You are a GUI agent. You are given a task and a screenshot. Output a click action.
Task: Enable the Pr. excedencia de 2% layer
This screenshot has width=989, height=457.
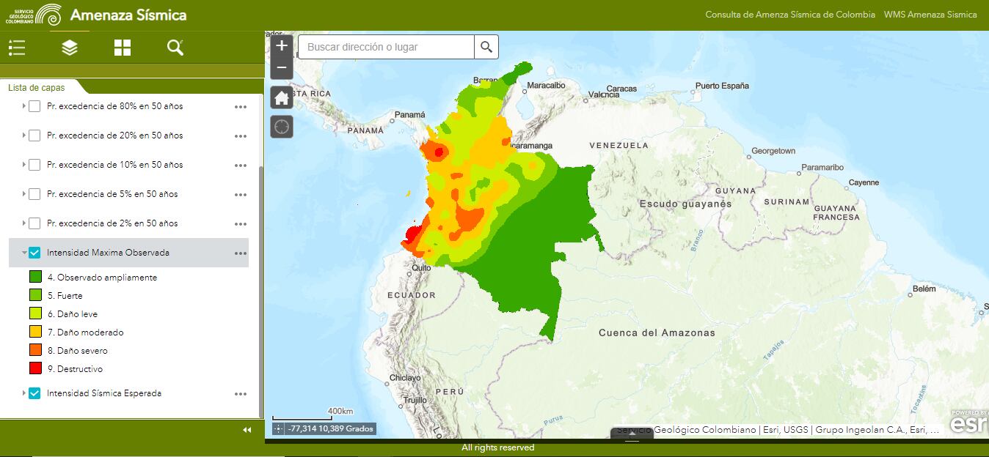coord(33,223)
